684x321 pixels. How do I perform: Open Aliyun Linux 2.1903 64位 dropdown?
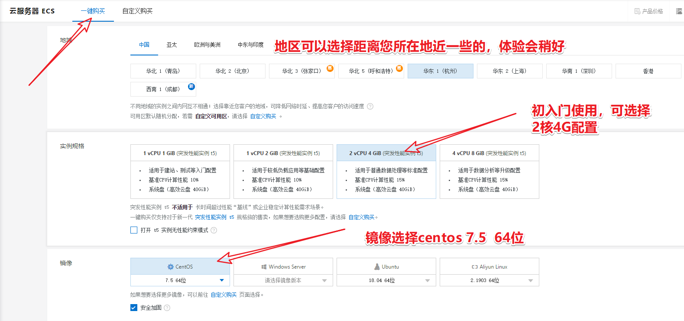click(x=489, y=280)
